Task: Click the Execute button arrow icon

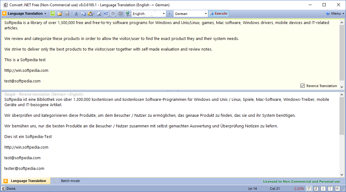Action: 211,13
